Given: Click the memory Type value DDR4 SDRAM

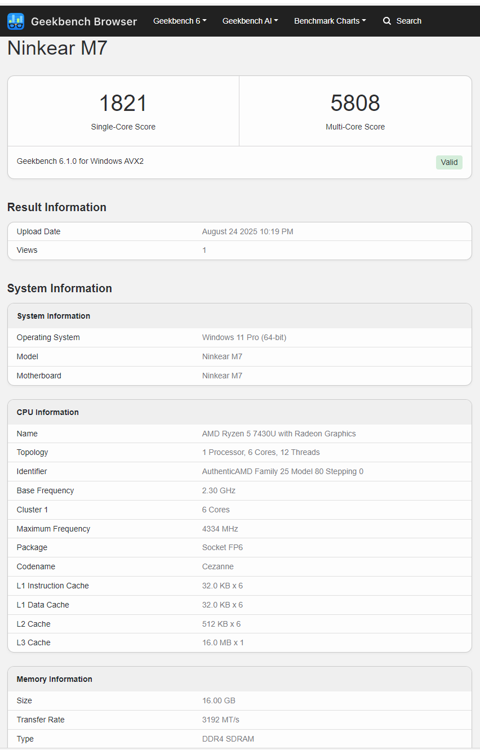Looking at the screenshot, I should pos(228,739).
